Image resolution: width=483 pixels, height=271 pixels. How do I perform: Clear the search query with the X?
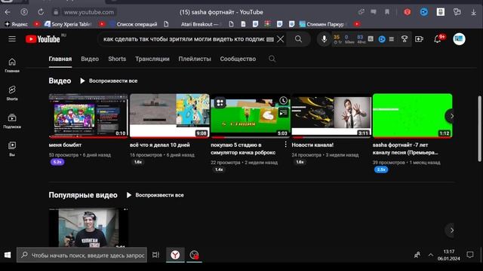click(280, 39)
